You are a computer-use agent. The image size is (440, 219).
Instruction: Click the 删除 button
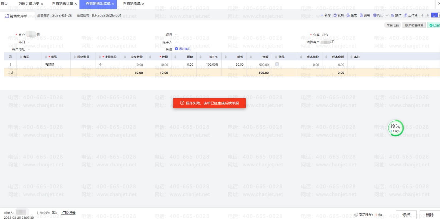coord(430,215)
